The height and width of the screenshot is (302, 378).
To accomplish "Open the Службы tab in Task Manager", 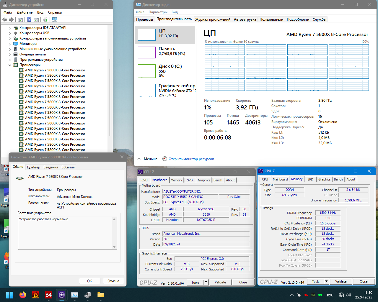I will (320, 19).
